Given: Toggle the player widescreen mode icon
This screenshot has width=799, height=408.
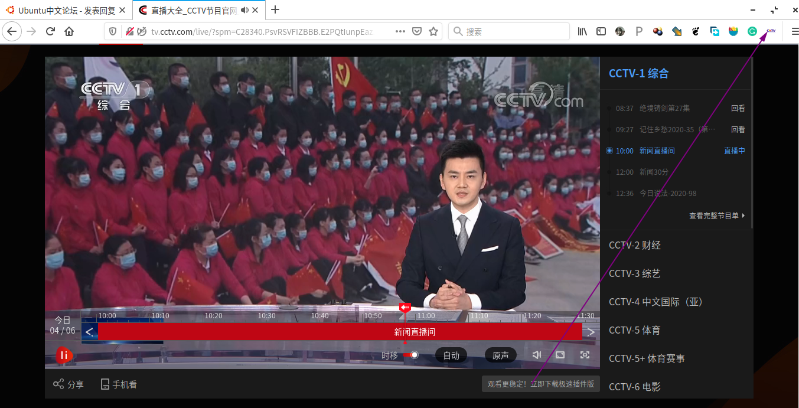Looking at the screenshot, I should (560, 355).
